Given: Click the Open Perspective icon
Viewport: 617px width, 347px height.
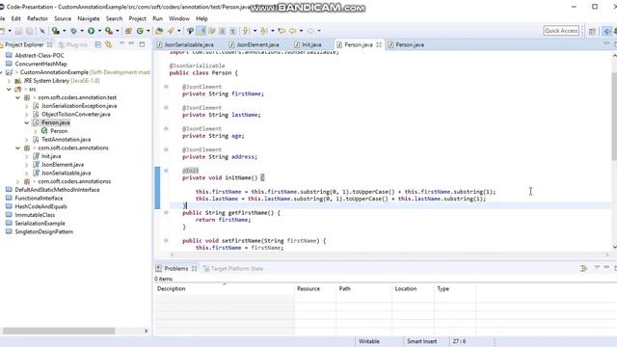Looking at the screenshot, I should 592,31.
